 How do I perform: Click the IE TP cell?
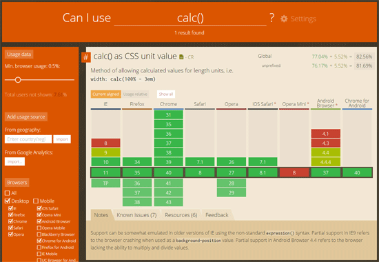tap(105, 183)
